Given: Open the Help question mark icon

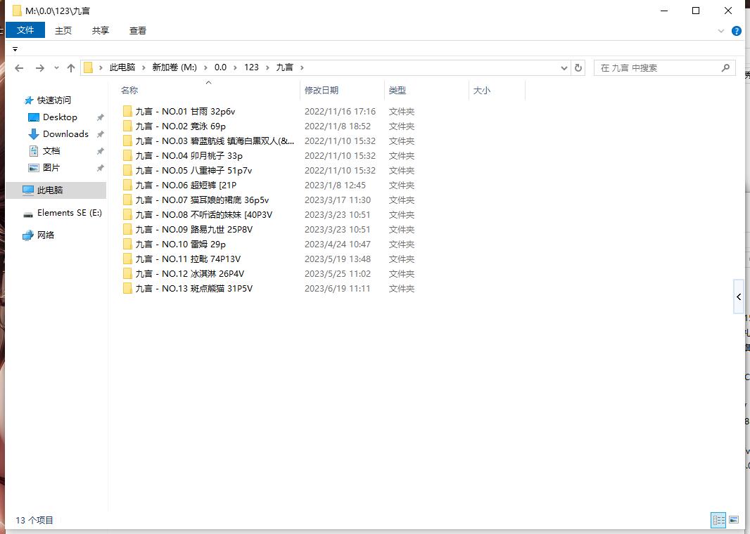Looking at the screenshot, I should tap(736, 31).
